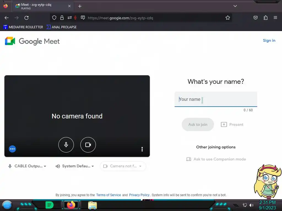Select the Meet - zvg-eytp-cdq tab
The width and height of the screenshot is (282, 211).
tap(43, 6)
